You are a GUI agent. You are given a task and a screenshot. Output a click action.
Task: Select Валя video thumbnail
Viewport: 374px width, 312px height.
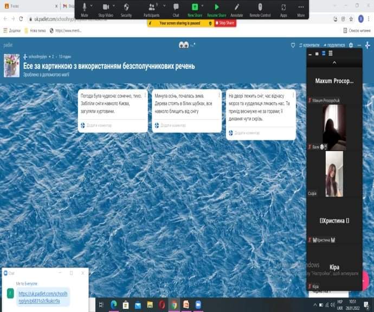334,127
